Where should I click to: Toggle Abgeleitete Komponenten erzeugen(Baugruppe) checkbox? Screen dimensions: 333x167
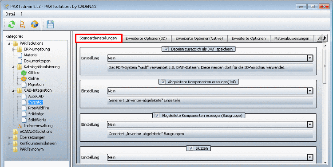pos(157,116)
